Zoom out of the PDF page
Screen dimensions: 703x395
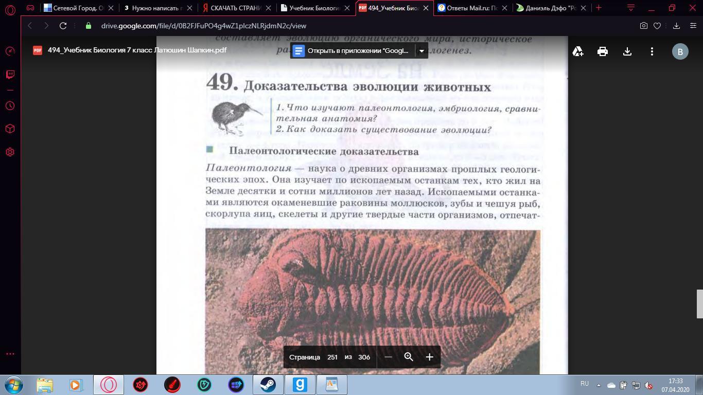389,357
